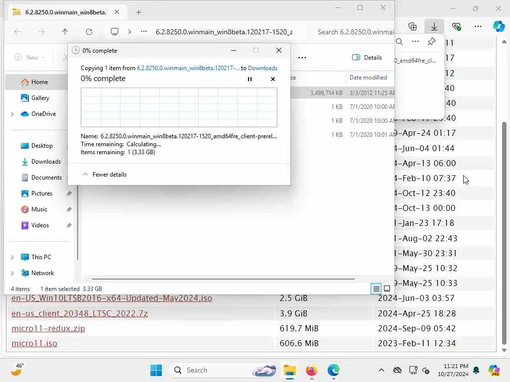This screenshot has height=382, width=510.
Task: Unpin Videos using its pin icon
Action: [x=69, y=225]
